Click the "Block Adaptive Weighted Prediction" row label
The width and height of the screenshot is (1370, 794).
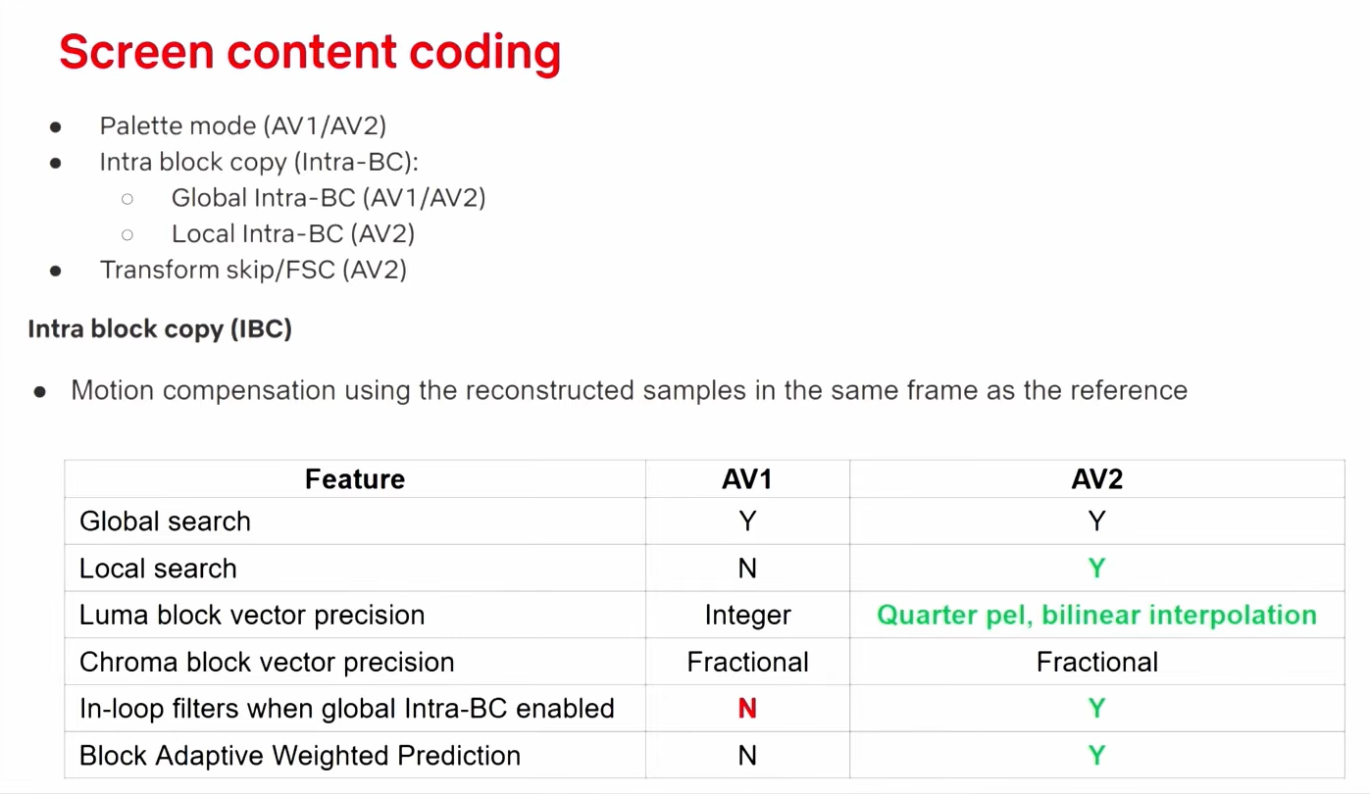pyautogui.click(x=300, y=756)
